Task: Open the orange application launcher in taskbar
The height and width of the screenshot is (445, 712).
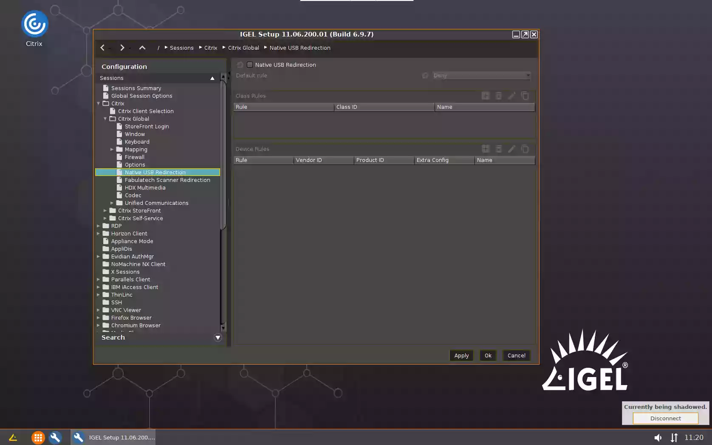Action: coord(38,437)
